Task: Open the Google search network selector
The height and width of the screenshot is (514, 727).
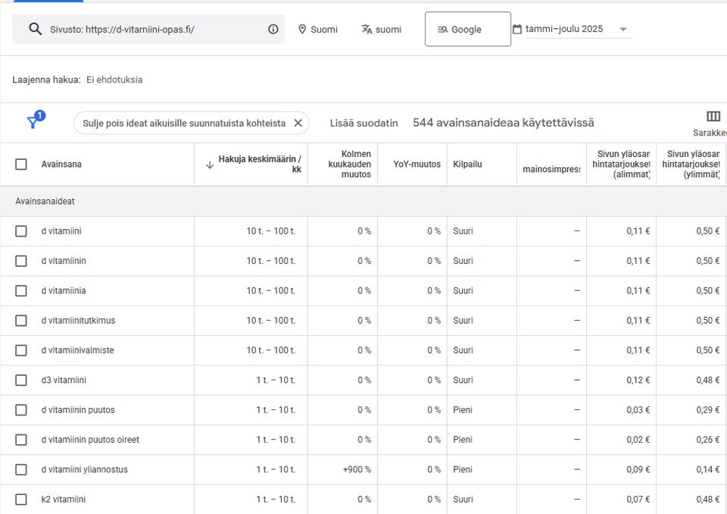Action: pos(467,29)
